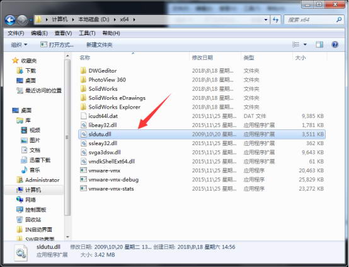Open the 查看(V) menu
Screen dimensions: 349x267
click(63, 33)
